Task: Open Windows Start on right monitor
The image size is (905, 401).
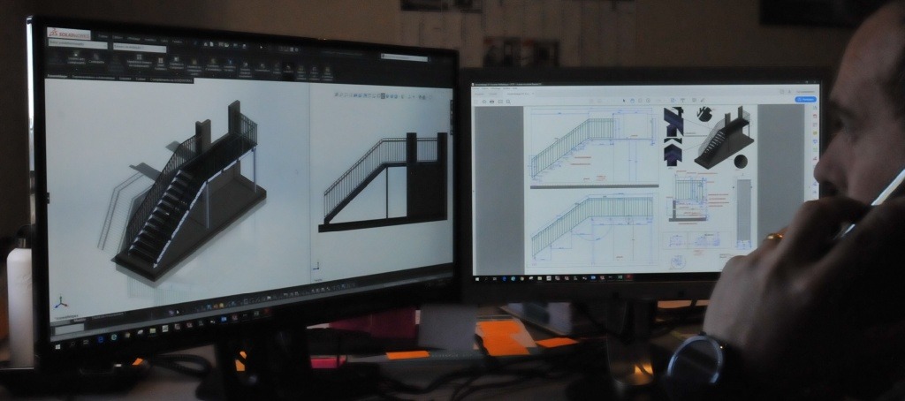Action: coord(478,278)
